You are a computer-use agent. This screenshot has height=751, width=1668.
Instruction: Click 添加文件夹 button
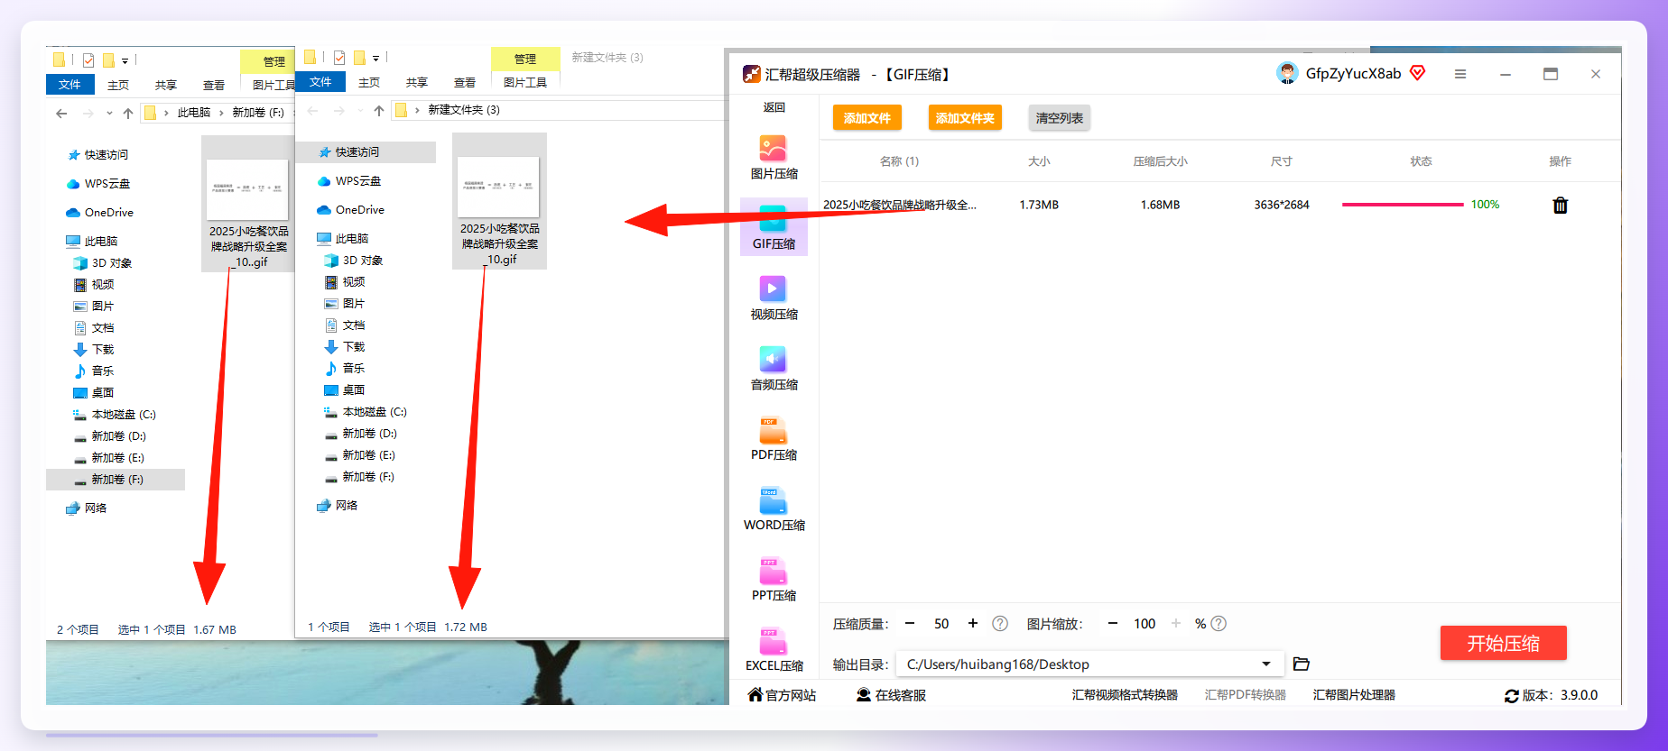tap(965, 118)
